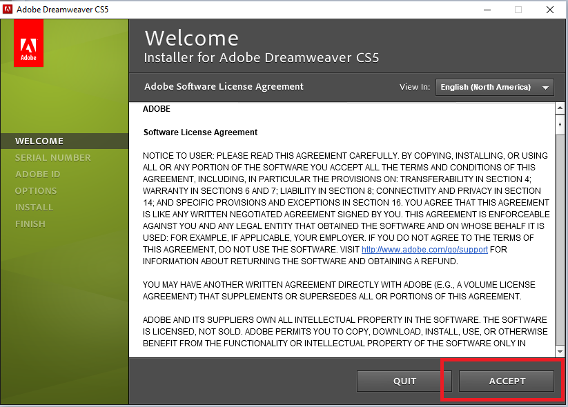The width and height of the screenshot is (568, 407).
Task: Select the WELCOME step in sidebar
Action: tap(39, 141)
